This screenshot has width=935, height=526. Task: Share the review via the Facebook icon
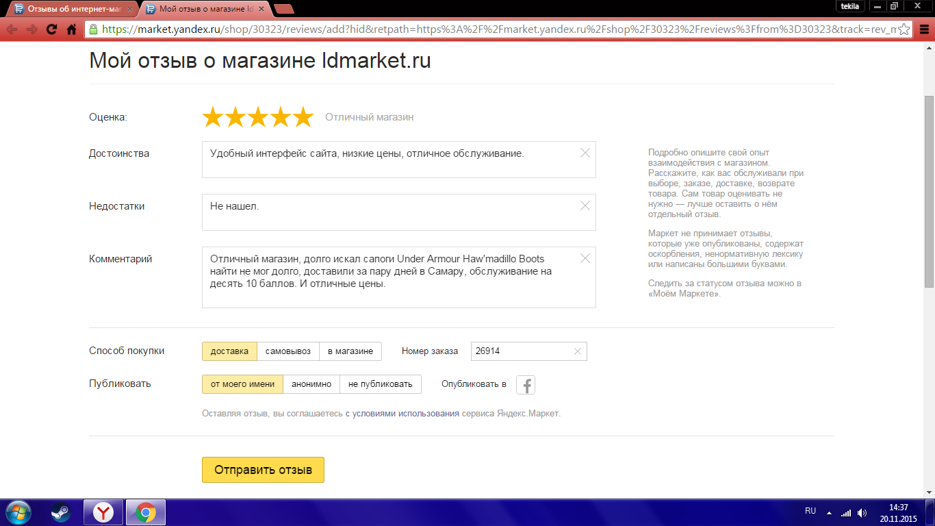[526, 385]
